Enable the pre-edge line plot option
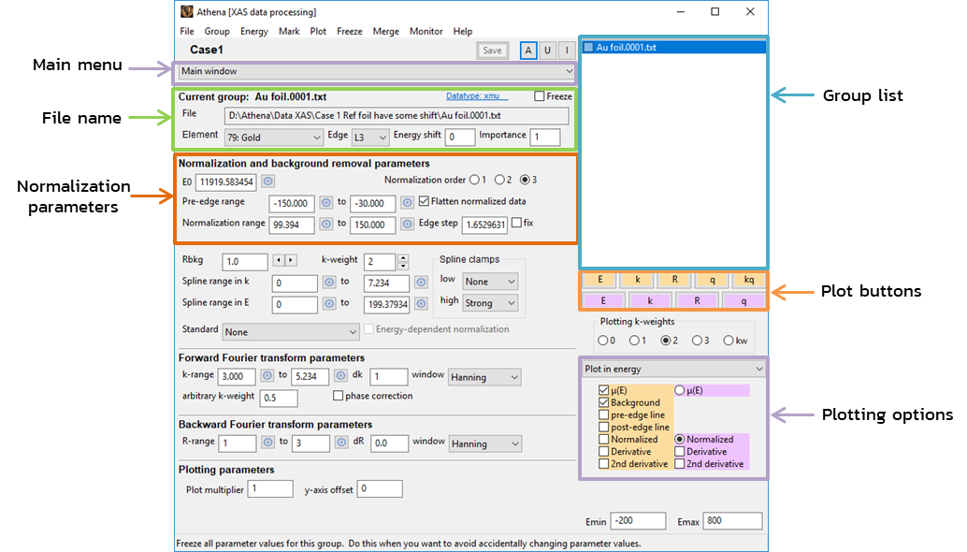Viewport: 967px width, 552px height. click(604, 414)
